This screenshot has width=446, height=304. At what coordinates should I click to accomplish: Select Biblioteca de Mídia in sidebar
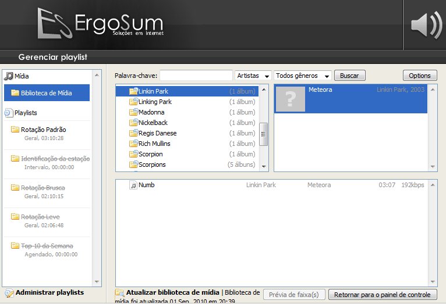pyautogui.click(x=47, y=92)
